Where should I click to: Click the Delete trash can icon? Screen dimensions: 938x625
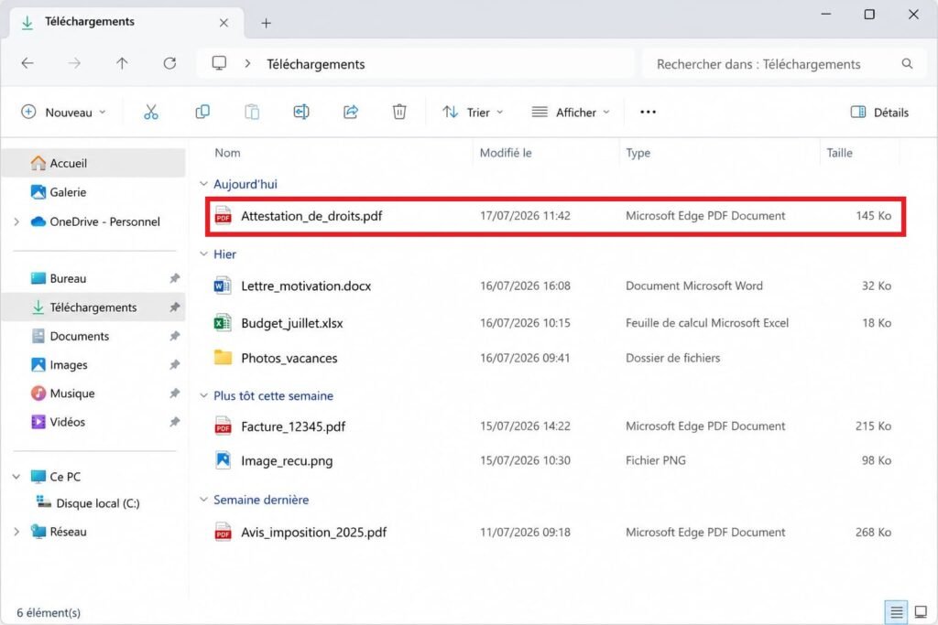399,112
